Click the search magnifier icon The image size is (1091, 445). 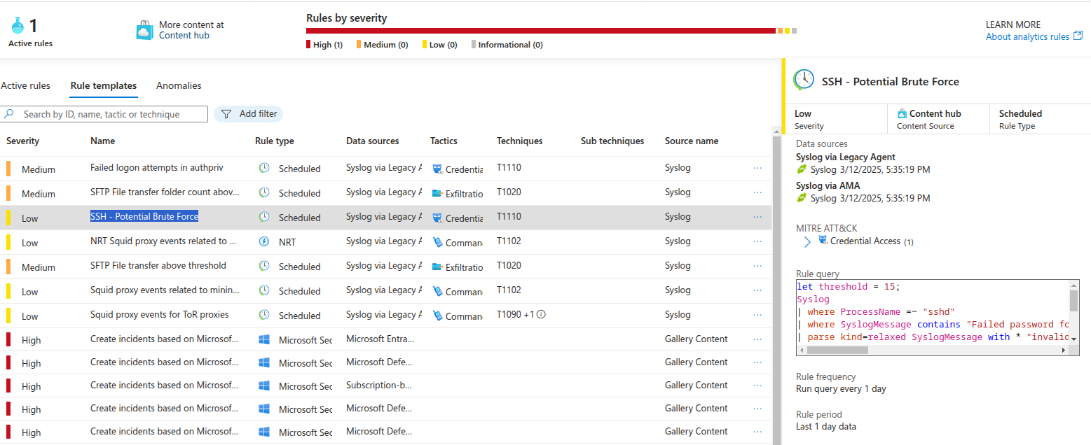[x=8, y=113]
